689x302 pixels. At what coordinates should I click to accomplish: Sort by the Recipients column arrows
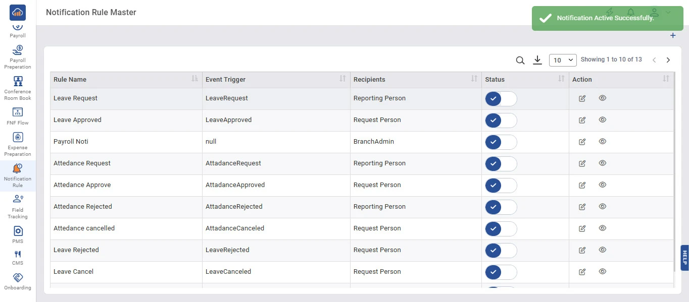[474, 79]
